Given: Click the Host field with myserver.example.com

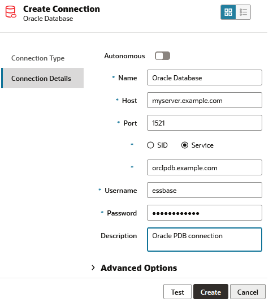Looking at the screenshot, I should 205,100.
